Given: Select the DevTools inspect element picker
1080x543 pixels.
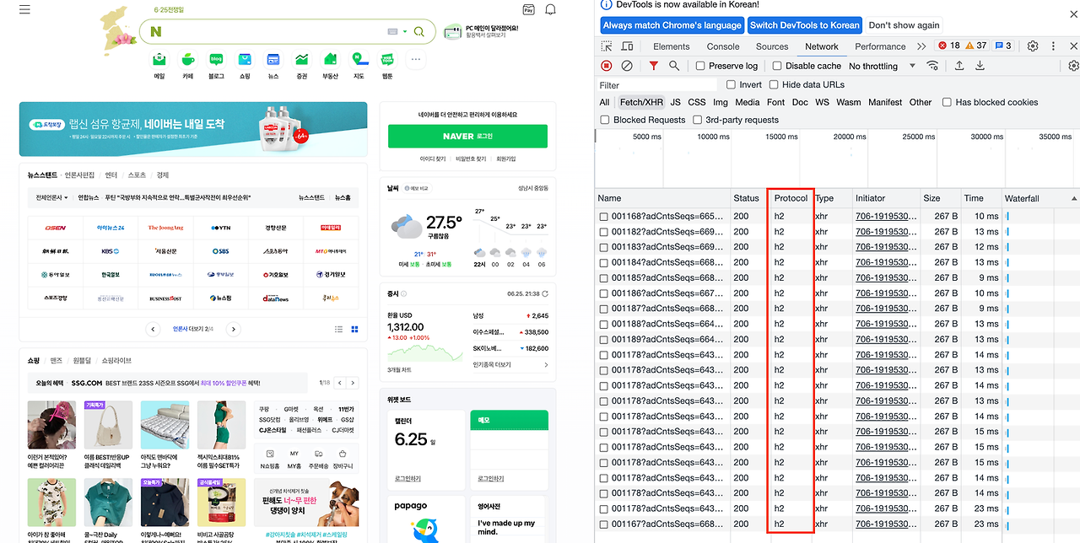Looking at the screenshot, I should point(607,46).
